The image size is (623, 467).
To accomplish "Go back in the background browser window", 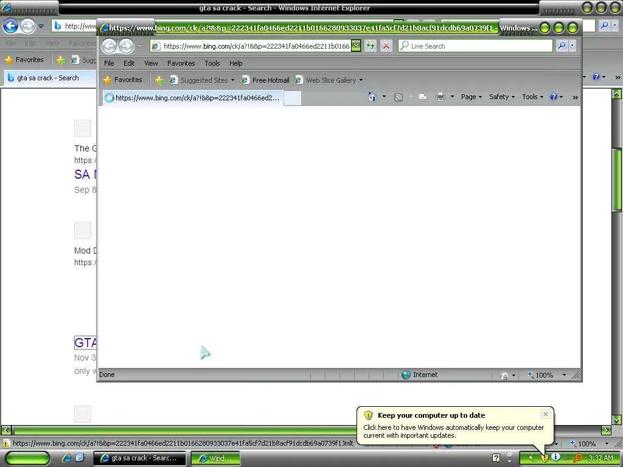I will tap(11, 26).
